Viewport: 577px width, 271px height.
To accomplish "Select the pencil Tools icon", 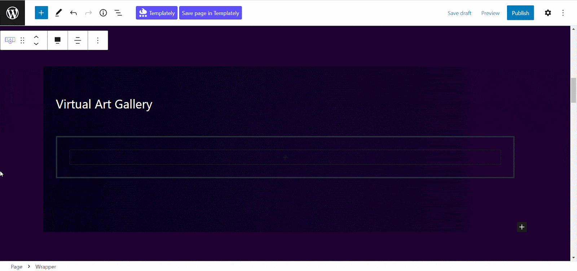I will (x=58, y=13).
